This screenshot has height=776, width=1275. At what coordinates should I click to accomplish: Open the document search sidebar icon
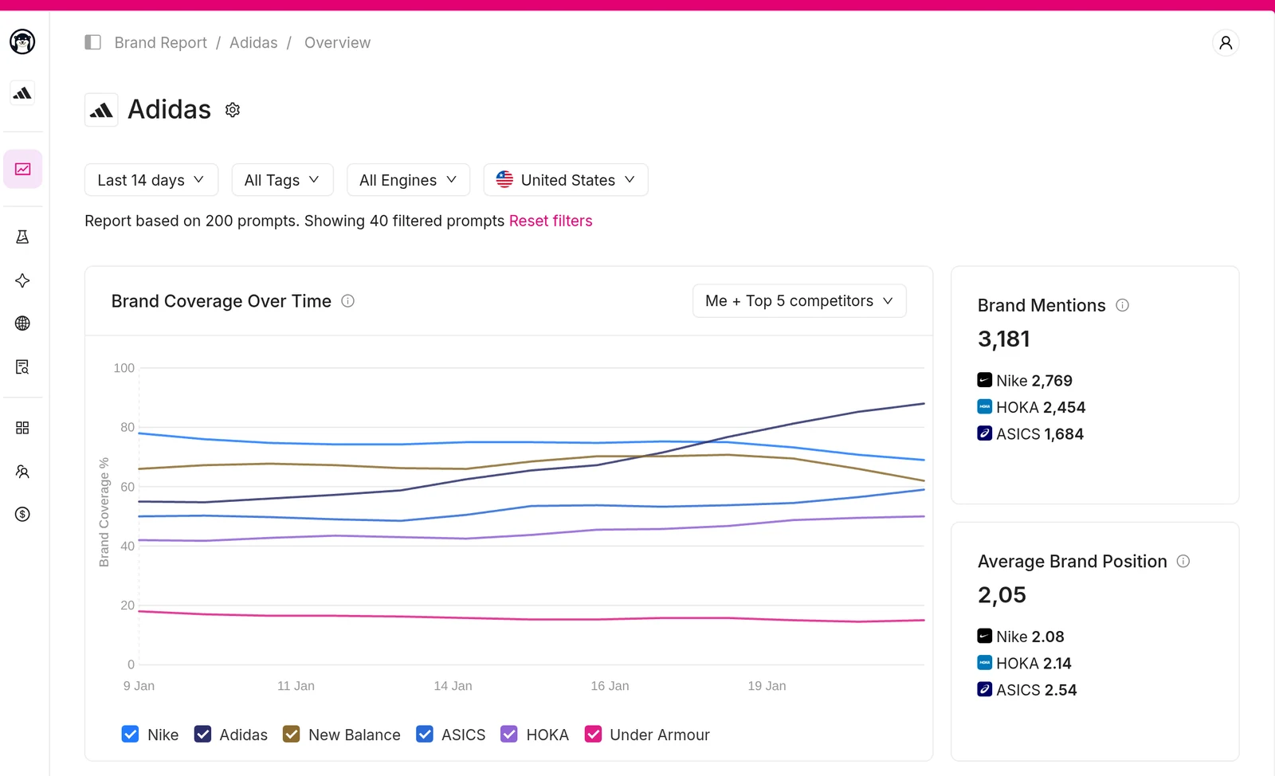tap(22, 366)
